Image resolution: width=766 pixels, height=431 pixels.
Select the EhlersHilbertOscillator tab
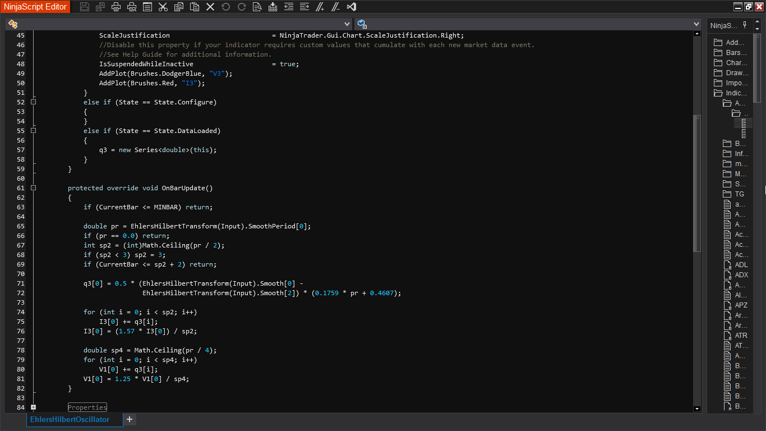coord(70,419)
